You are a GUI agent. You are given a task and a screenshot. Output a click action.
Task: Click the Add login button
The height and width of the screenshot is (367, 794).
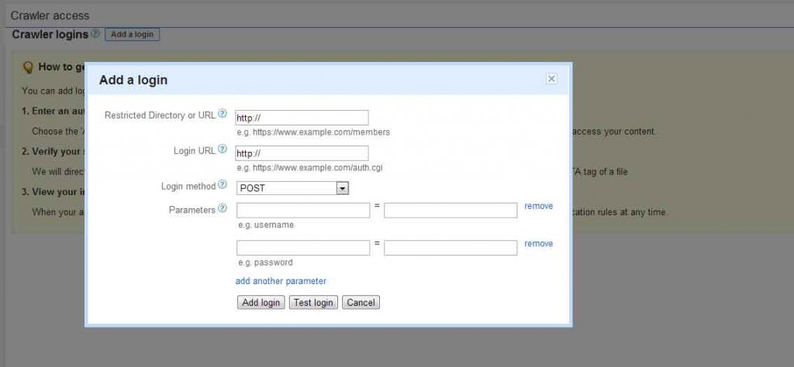point(261,302)
